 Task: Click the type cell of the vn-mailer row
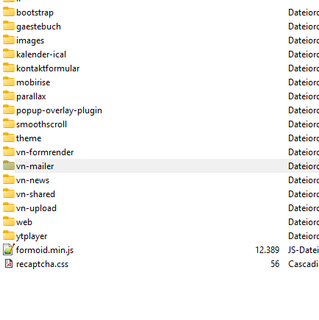pyautogui.click(x=304, y=166)
